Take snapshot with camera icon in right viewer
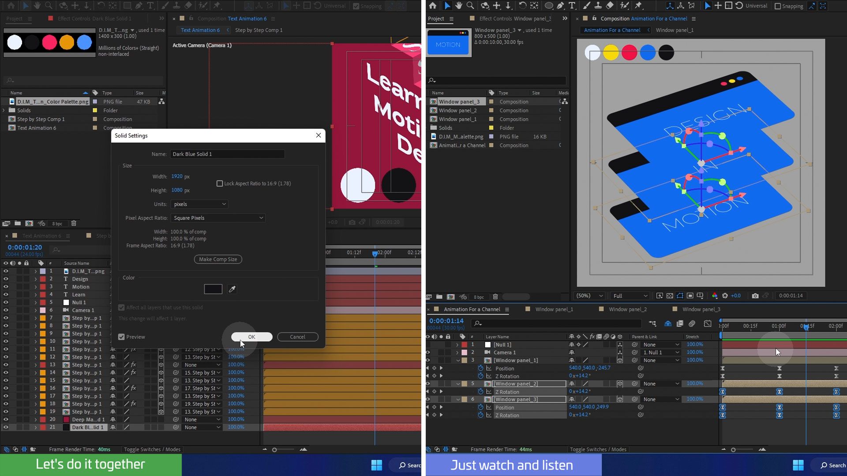Screen dimensions: 847x476 point(755,296)
